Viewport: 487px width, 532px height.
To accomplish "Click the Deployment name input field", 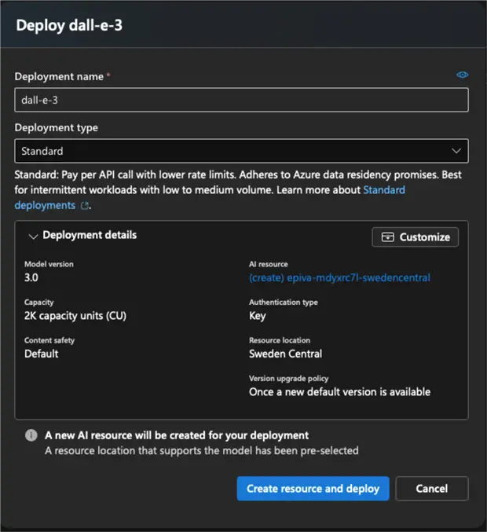I will [241, 100].
